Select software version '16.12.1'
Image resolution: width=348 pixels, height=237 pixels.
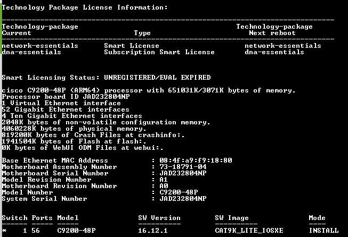[153, 231]
